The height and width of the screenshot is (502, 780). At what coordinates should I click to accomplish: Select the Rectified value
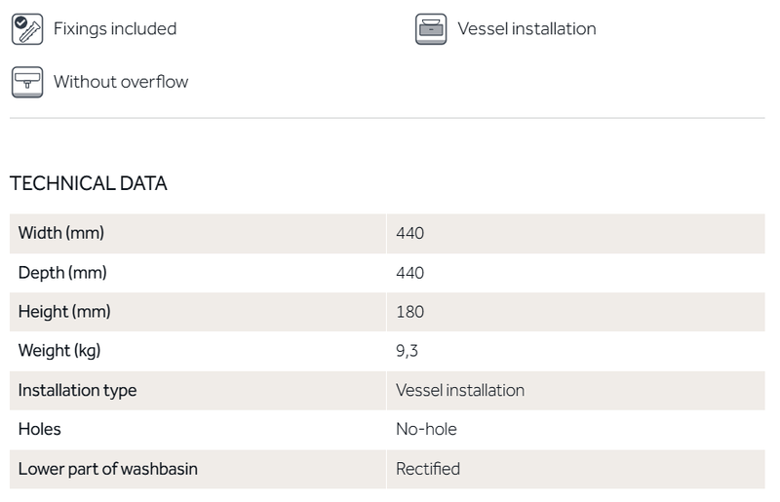[428, 469]
